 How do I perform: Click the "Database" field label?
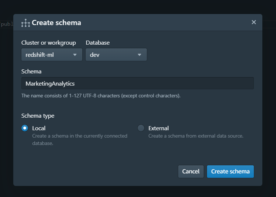tap(98, 43)
